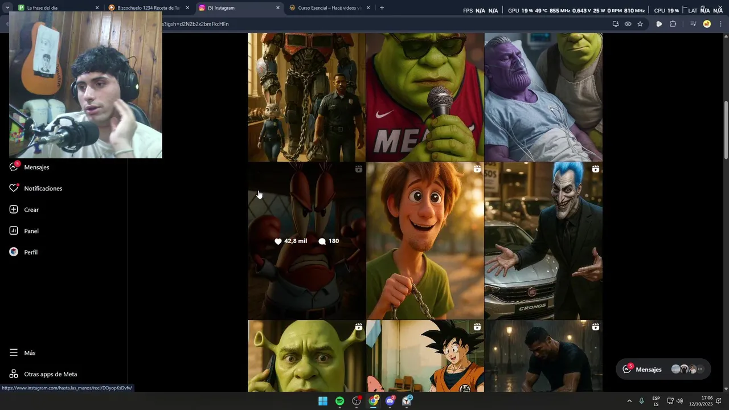
Task: Click the microphone tray icon
Action: [642, 401]
